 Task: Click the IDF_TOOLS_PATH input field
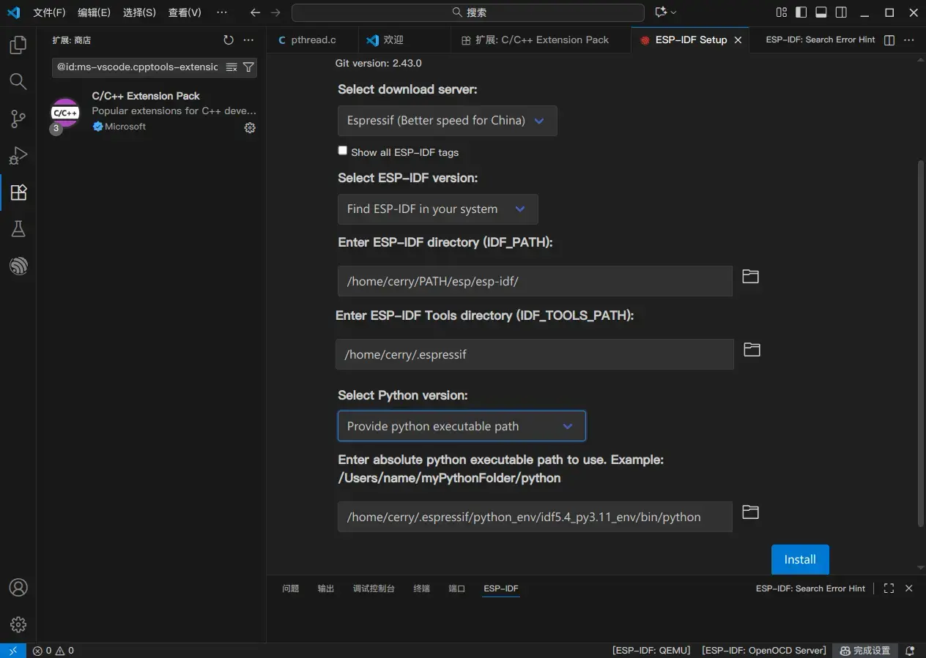pyautogui.click(x=535, y=354)
